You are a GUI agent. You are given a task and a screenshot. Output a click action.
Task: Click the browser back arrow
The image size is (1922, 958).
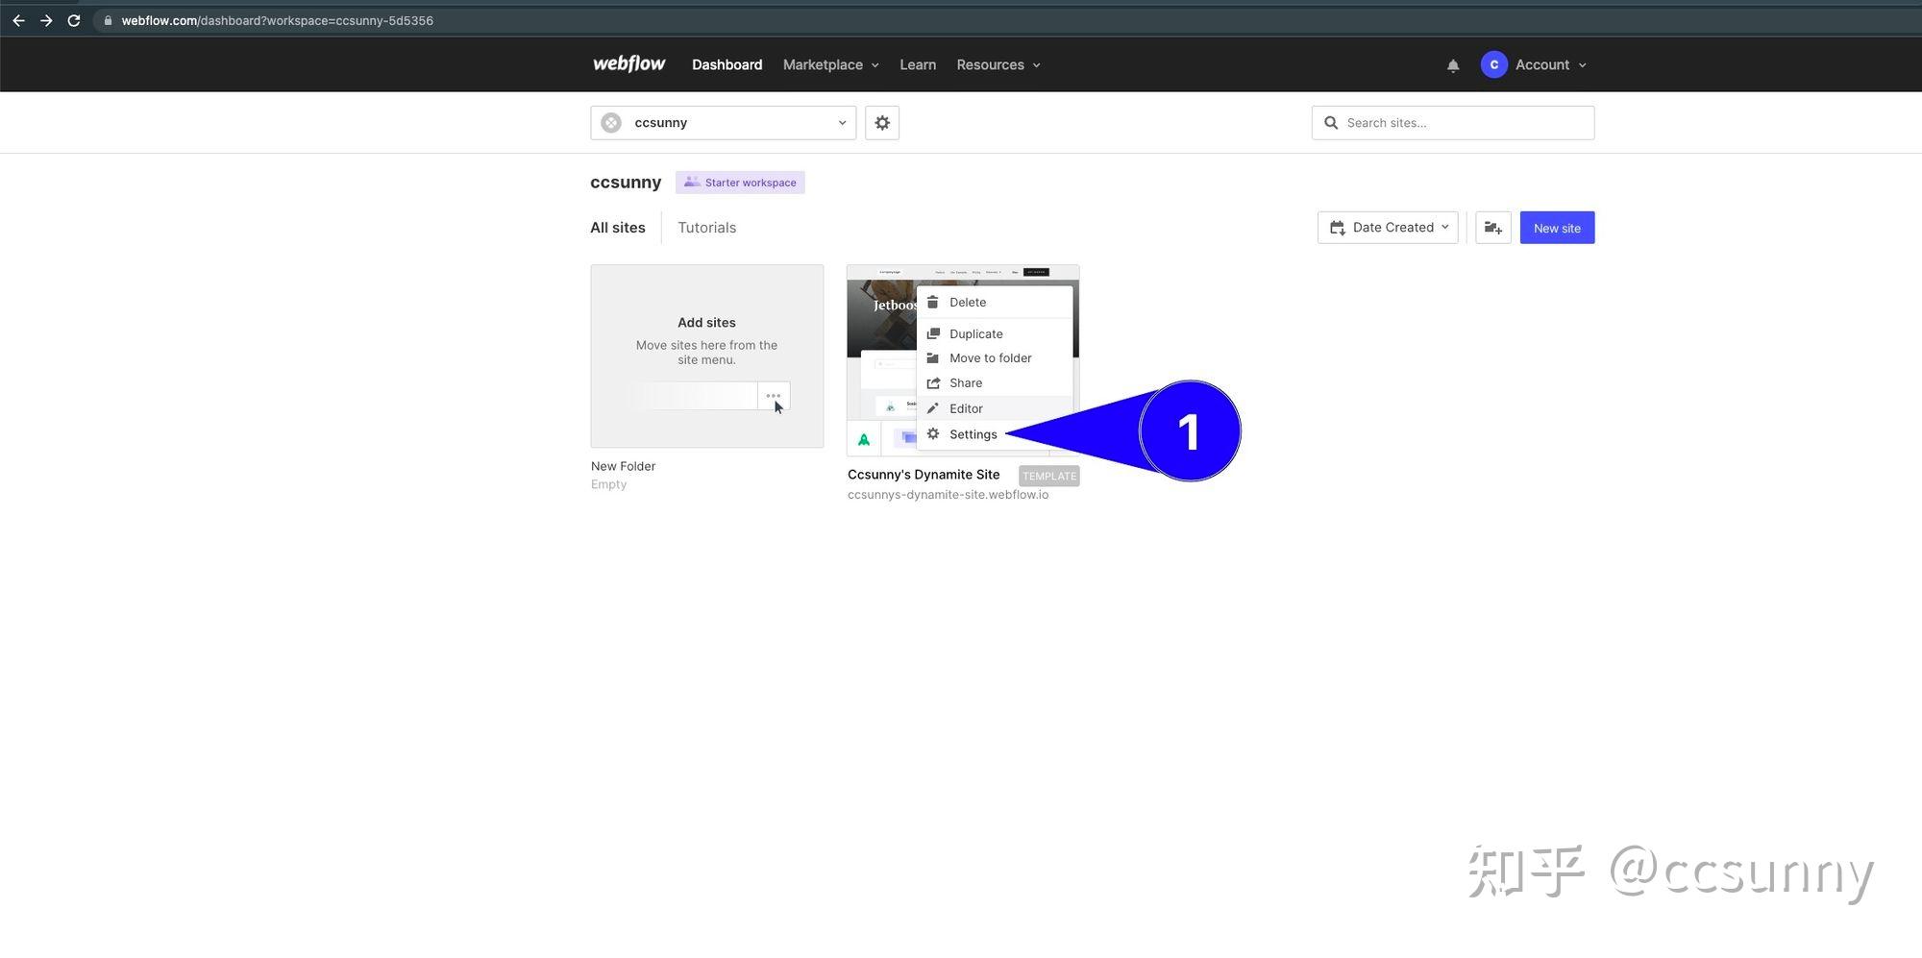pos(18,20)
